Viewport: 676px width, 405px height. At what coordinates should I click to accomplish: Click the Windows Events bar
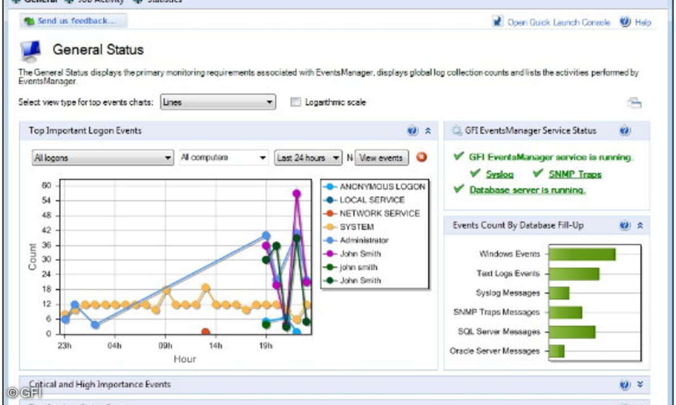582,254
